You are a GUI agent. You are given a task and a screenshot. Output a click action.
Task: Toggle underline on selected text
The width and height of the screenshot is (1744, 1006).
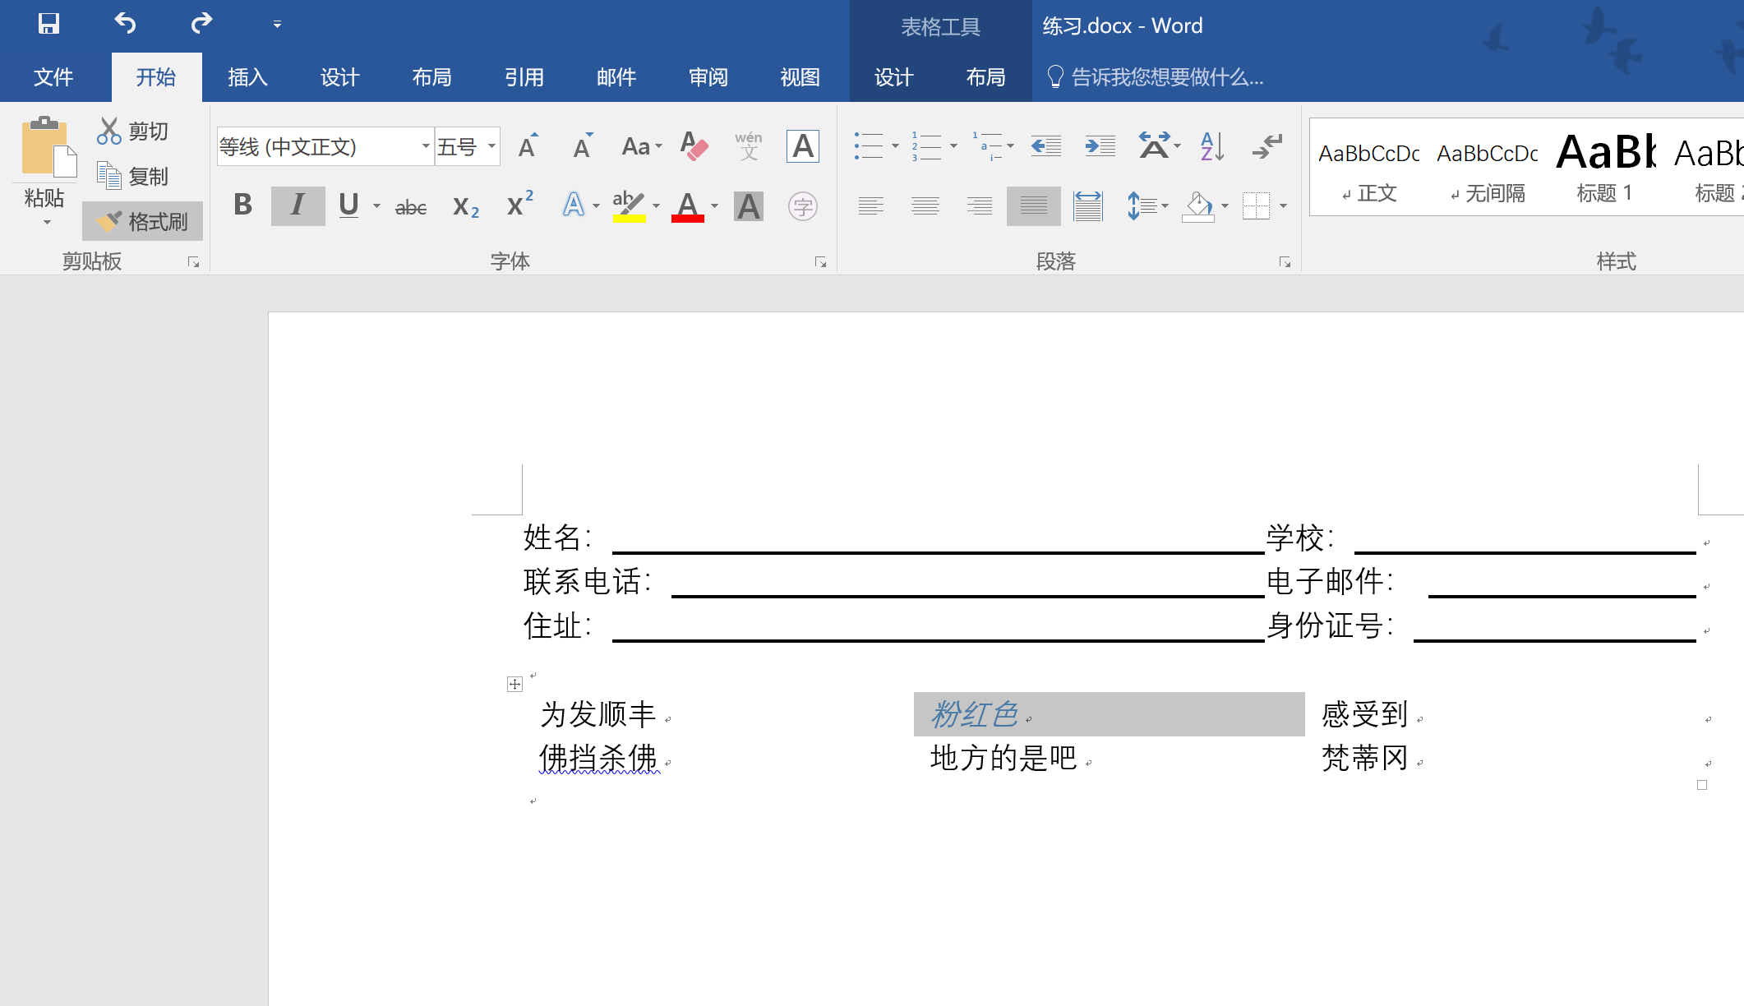click(348, 205)
